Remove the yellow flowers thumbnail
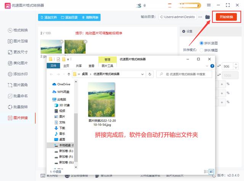244x181 pixels. 85,42
